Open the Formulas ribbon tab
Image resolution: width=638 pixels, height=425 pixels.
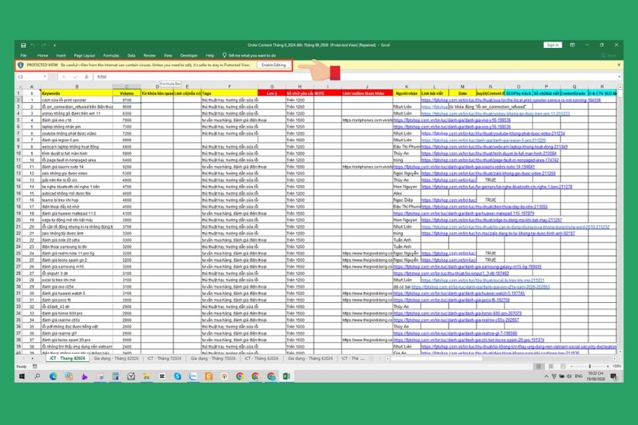pos(111,55)
